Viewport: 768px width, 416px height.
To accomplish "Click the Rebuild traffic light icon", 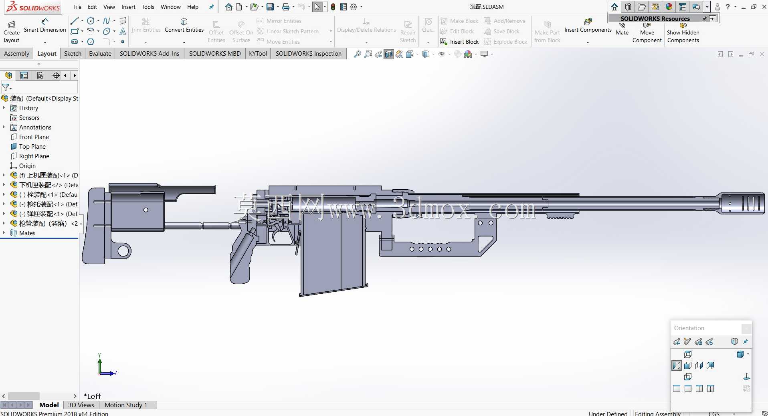I will (x=333, y=7).
